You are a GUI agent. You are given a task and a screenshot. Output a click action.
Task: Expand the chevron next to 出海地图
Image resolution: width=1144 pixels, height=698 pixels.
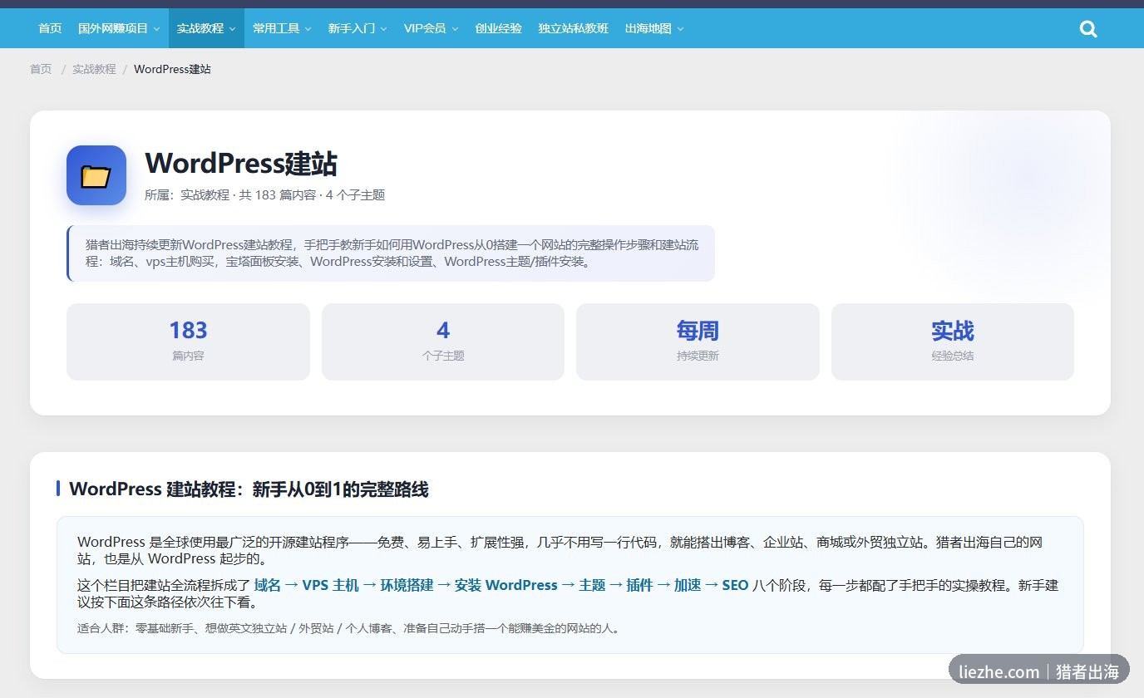click(x=680, y=29)
